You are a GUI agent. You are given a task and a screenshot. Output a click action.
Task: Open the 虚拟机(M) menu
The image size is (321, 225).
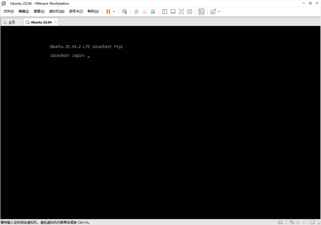click(x=57, y=11)
